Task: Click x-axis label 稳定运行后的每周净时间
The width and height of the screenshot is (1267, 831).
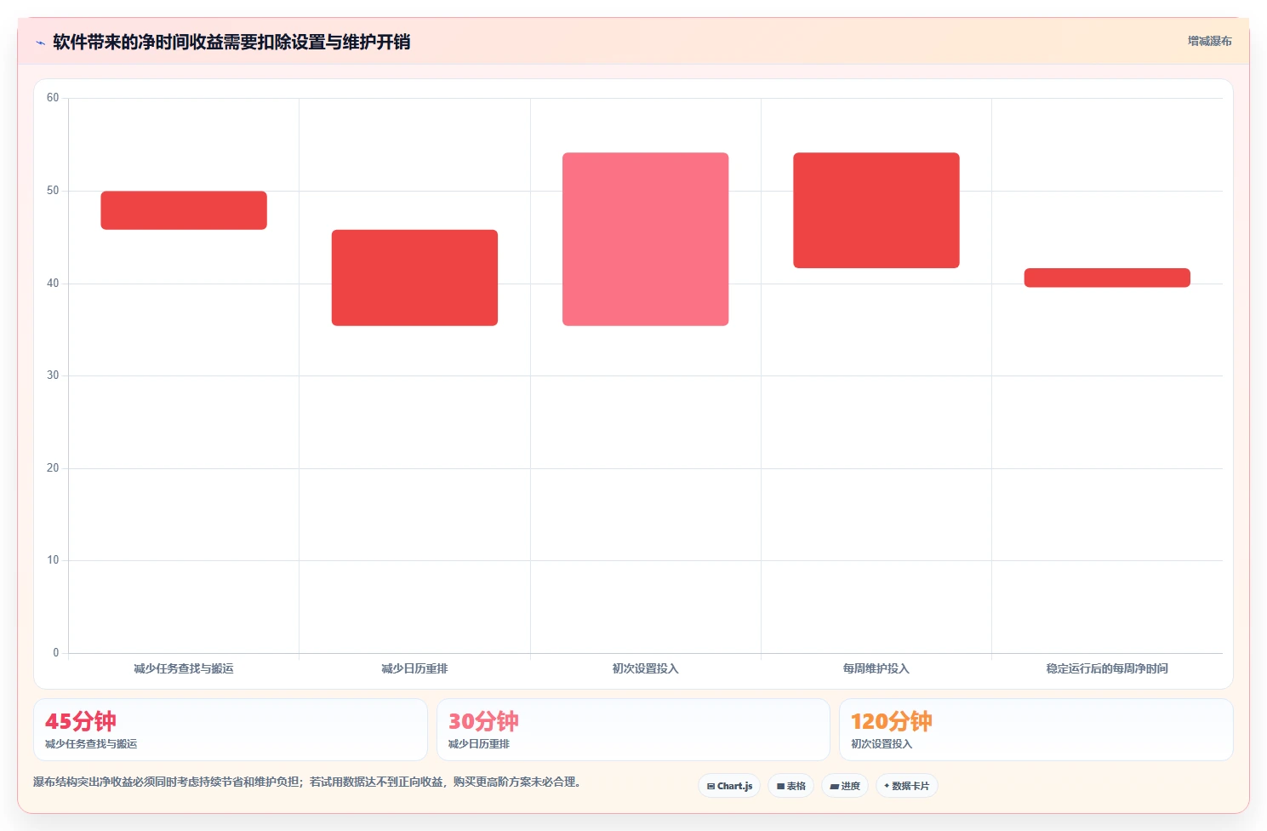Action: coord(1107,668)
